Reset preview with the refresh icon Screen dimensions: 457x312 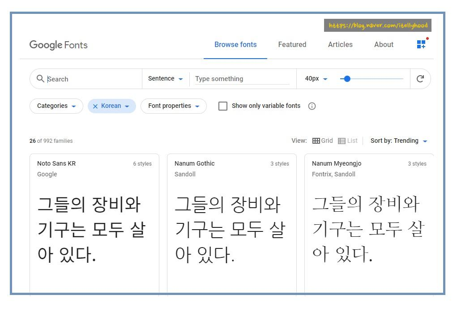pyautogui.click(x=420, y=79)
